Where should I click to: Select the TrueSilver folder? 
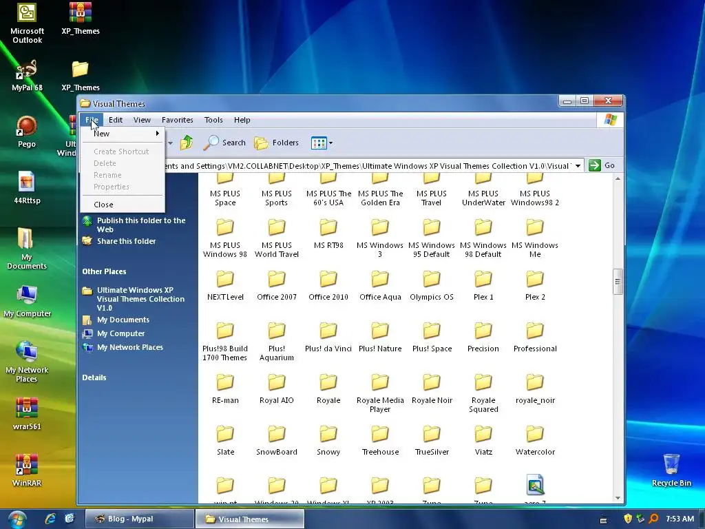coord(432,442)
